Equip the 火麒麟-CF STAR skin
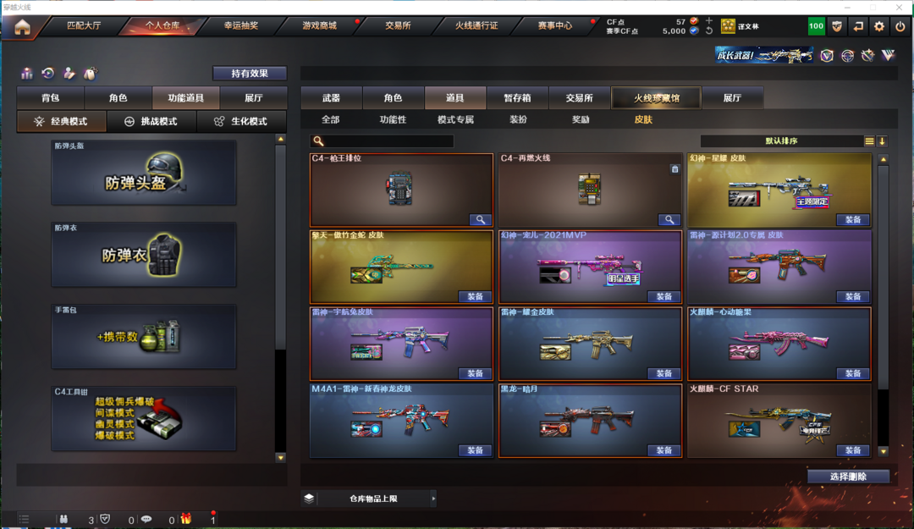Image resolution: width=914 pixels, height=529 pixels. 853,451
